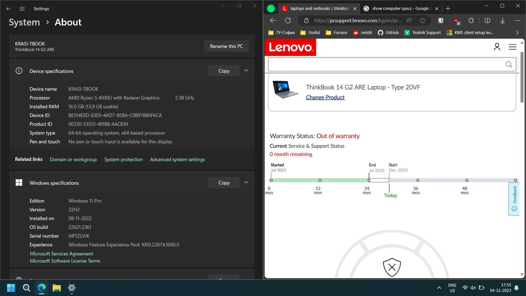Open the Edge profile avatar icon
This screenshot has width=526, height=296.
(x=271, y=8)
